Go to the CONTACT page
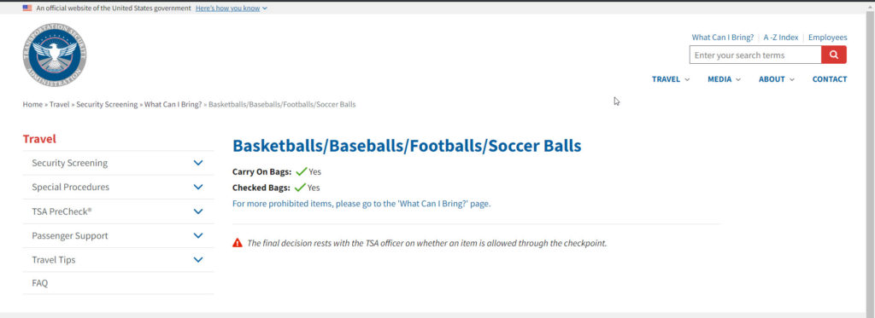The height and width of the screenshot is (318, 875). point(829,79)
